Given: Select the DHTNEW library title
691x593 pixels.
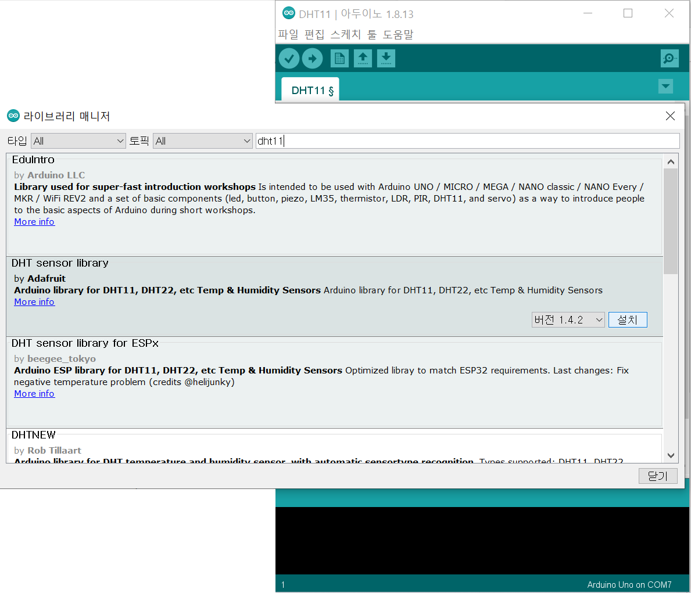Looking at the screenshot, I should pyautogui.click(x=34, y=435).
